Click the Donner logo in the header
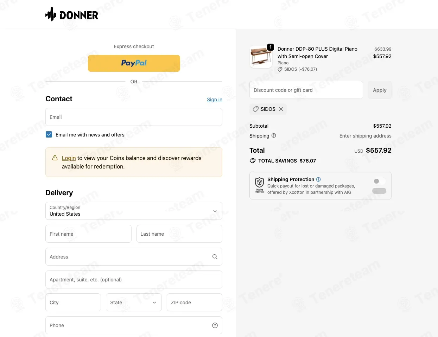This screenshot has height=337, width=438. coord(72,14)
